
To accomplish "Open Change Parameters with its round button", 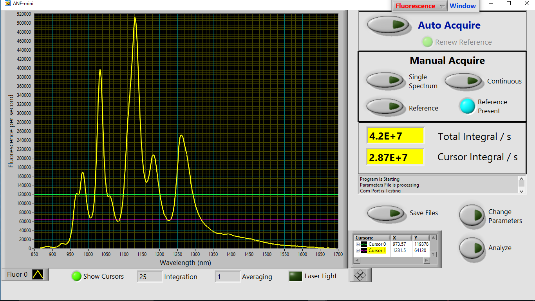I will click(473, 216).
